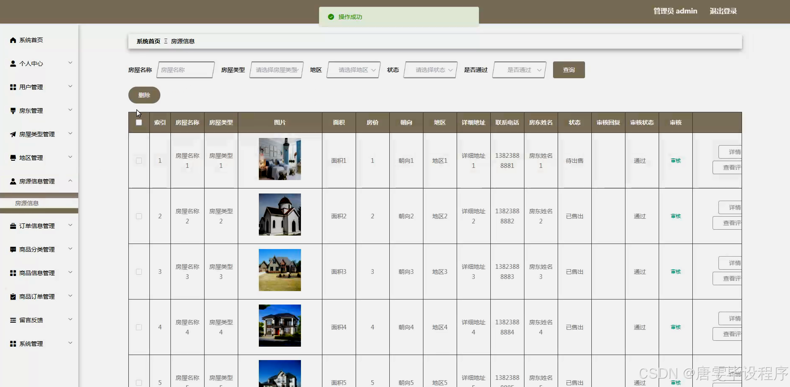Click the 房东姓名4 cell

click(x=541, y=327)
